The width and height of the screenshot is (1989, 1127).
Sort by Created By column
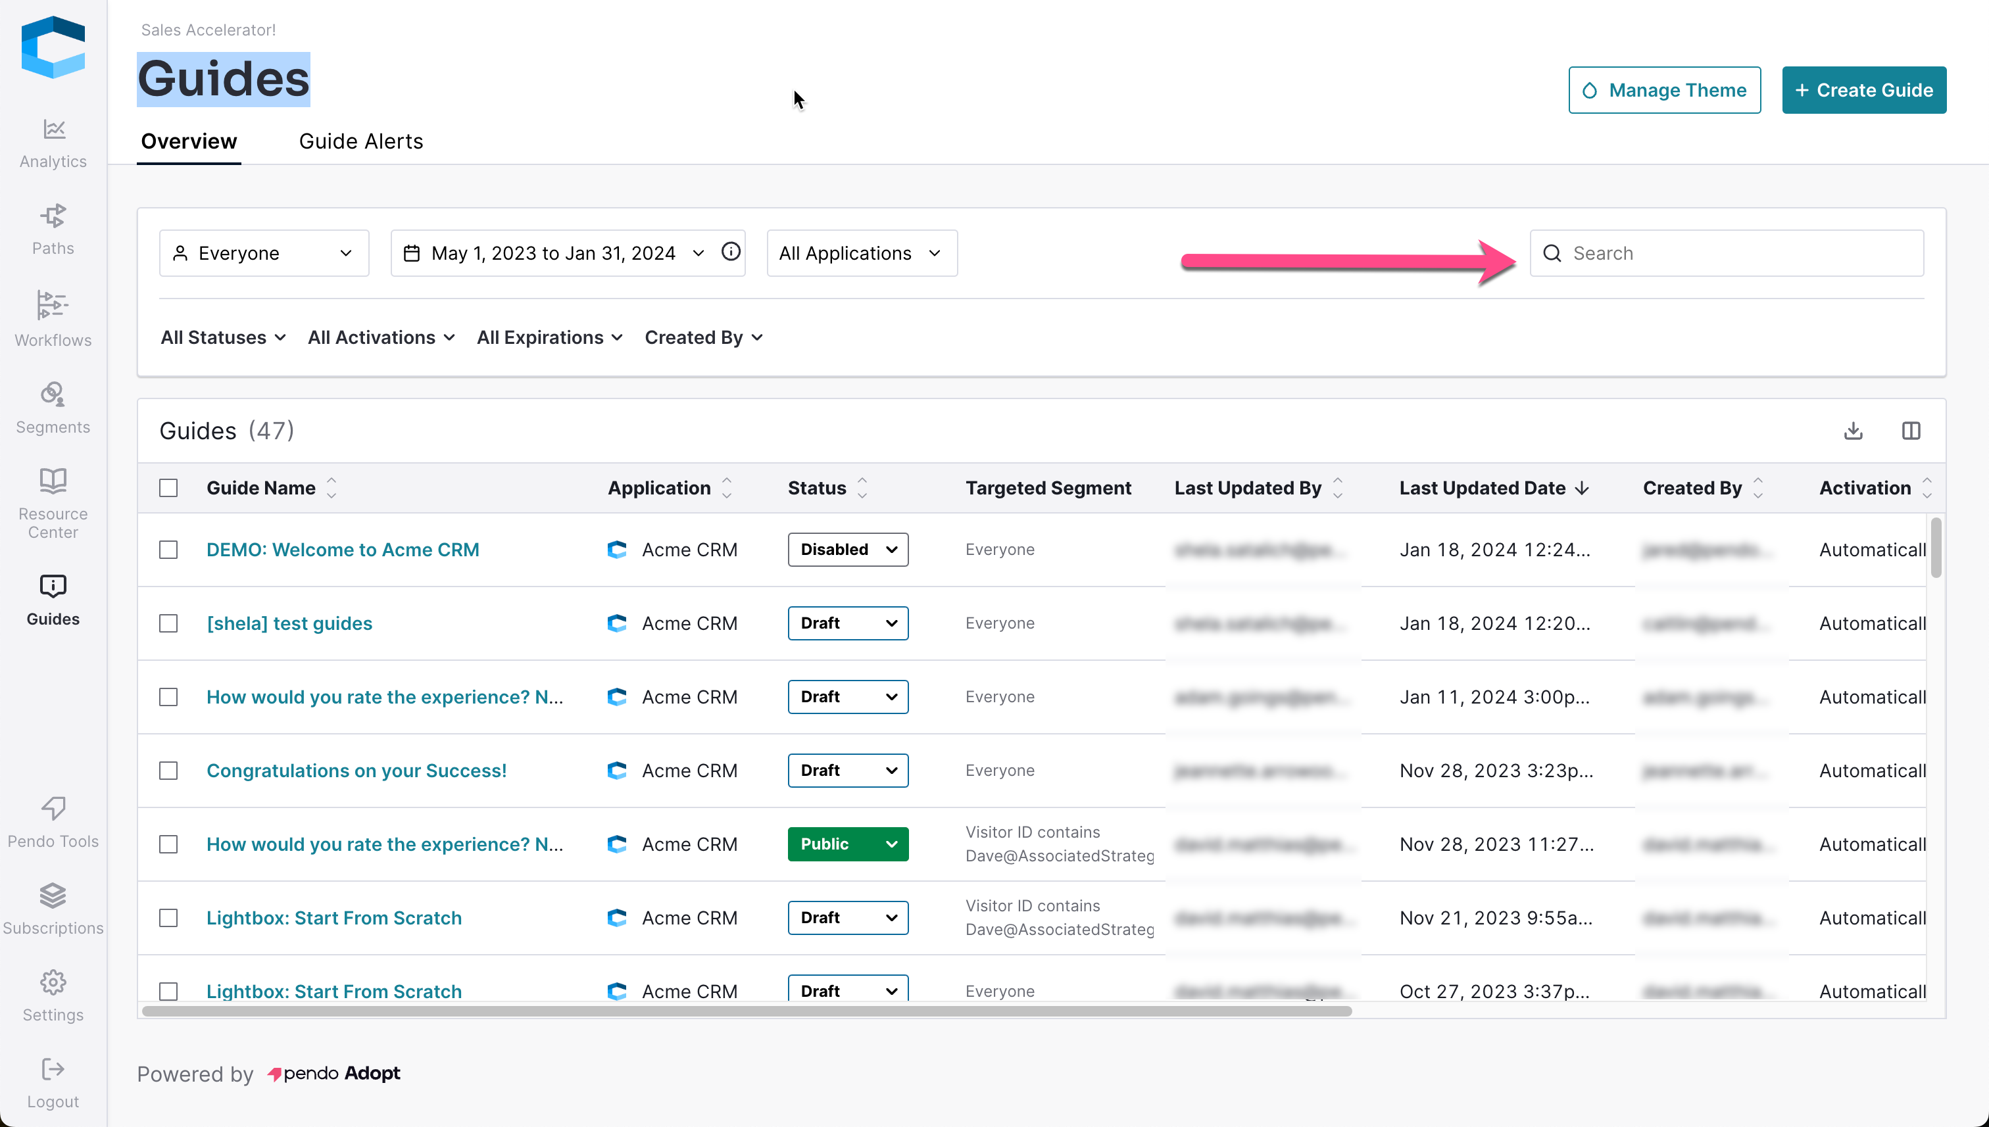tap(1757, 488)
